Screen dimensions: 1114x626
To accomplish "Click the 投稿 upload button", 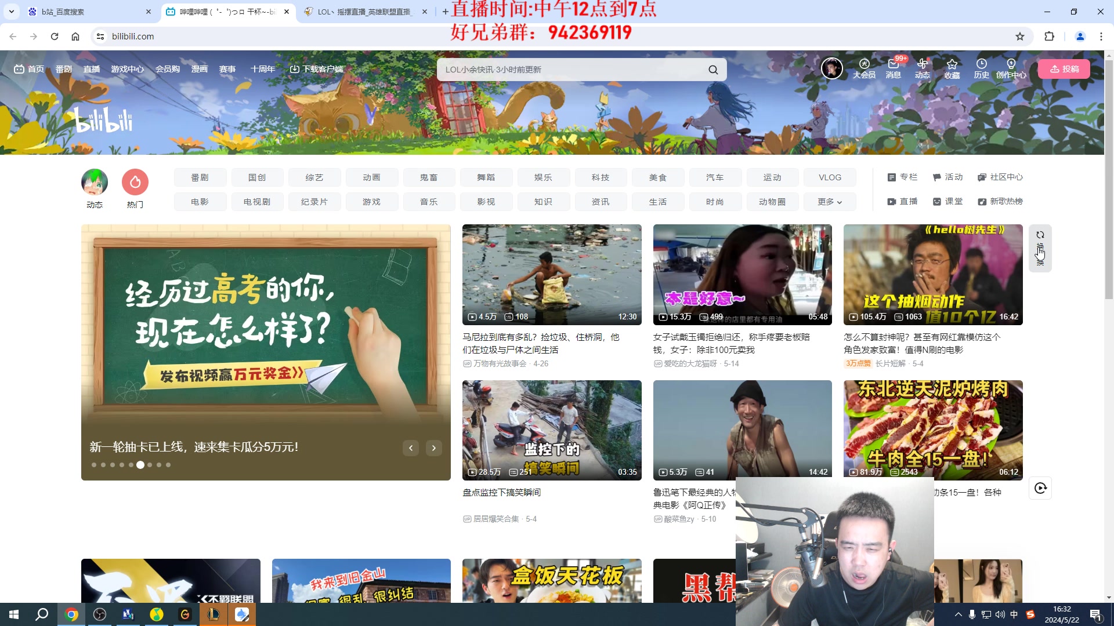I will 1064,68.
